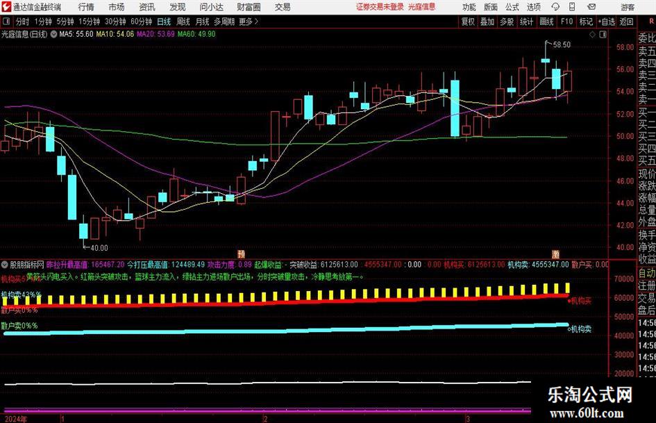The width and height of the screenshot is (656, 423).
Task: Click the 潮 marker on the date axis
Action: (x=555, y=254)
